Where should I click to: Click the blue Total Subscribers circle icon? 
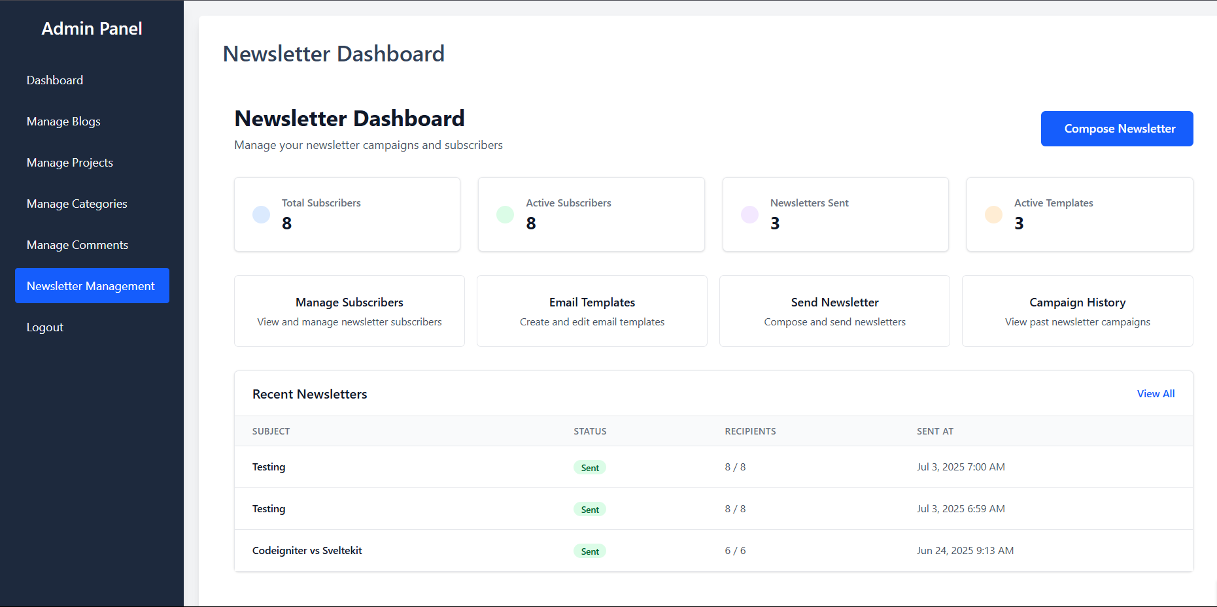pyautogui.click(x=261, y=214)
